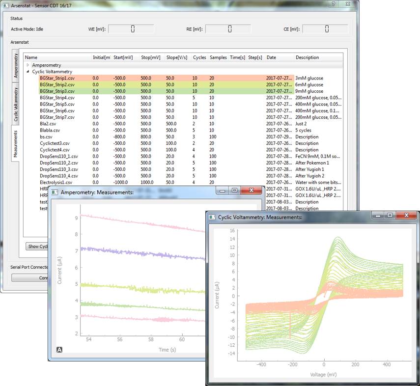420x386 pixels.
Task: Click the help question mark button in Arsenstat title bar
Action: [333, 4]
